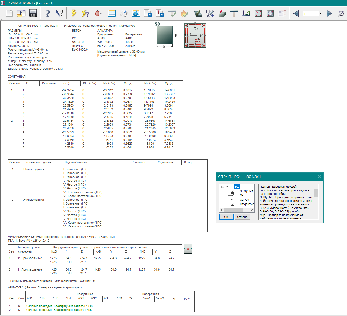Viewport: 347px width, 316px height.
Task: Click the new blank document icon
Action: pyautogui.click(x=9, y=13)
